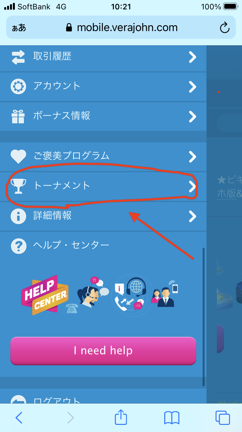
Task: Expand アカウント via right chevron
Action: [192, 86]
